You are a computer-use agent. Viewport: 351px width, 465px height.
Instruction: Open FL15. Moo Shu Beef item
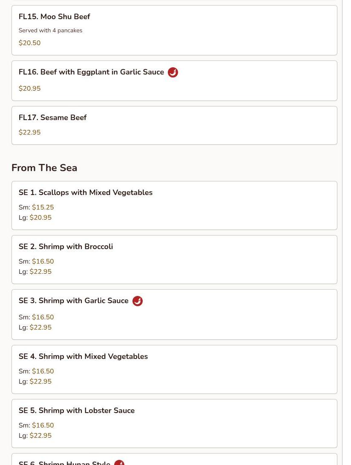(x=54, y=17)
